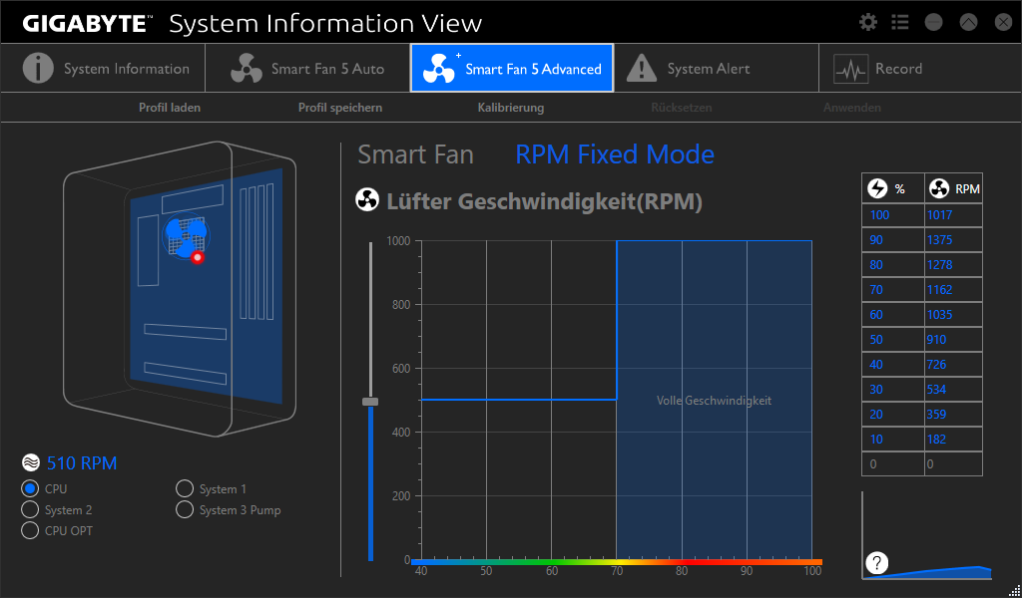Click the 100 percent cell in table
Image resolution: width=1022 pixels, height=598 pixels.
point(893,214)
